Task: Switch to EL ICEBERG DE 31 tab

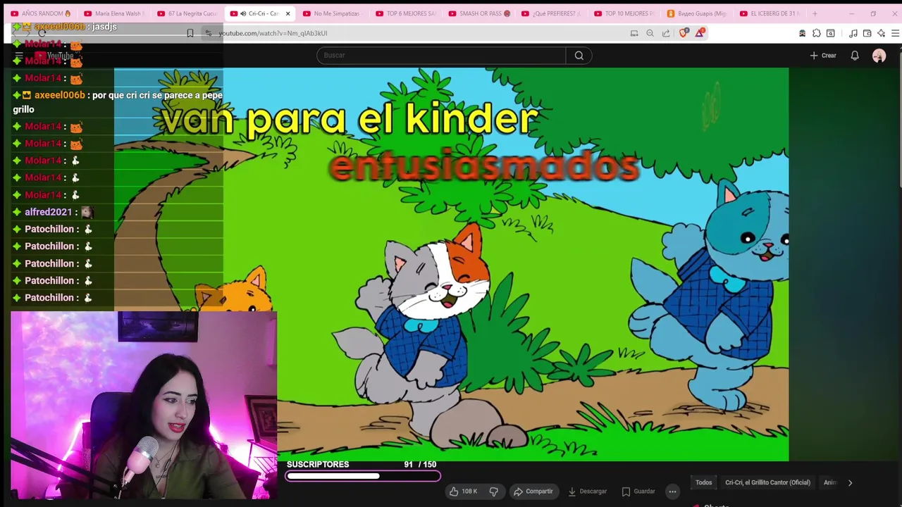Action: [771, 13]
